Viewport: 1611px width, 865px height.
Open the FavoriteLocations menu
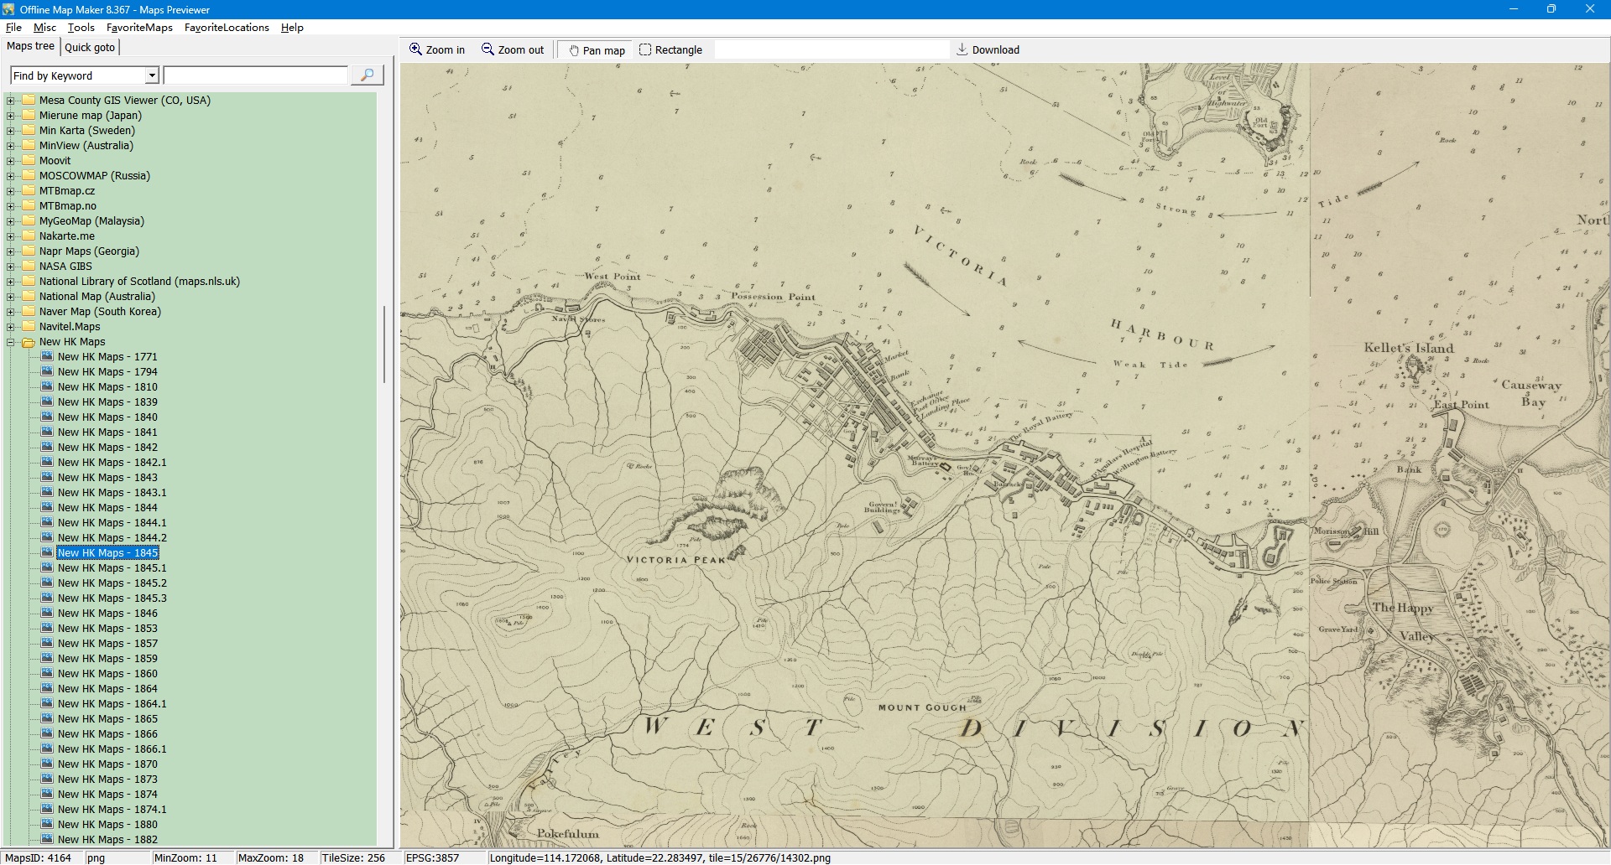tap(227, 28)
